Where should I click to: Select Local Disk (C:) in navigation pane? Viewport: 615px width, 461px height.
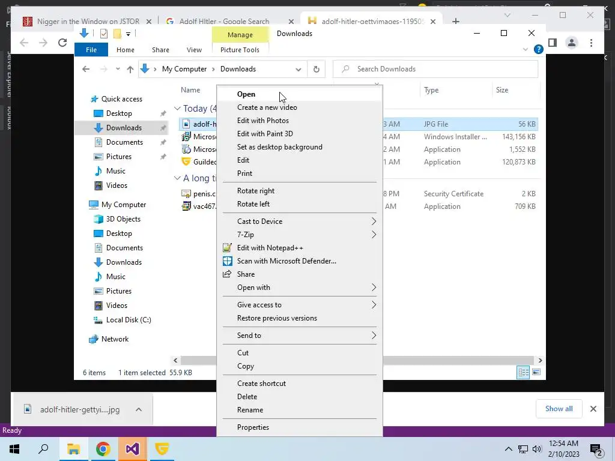129,320
